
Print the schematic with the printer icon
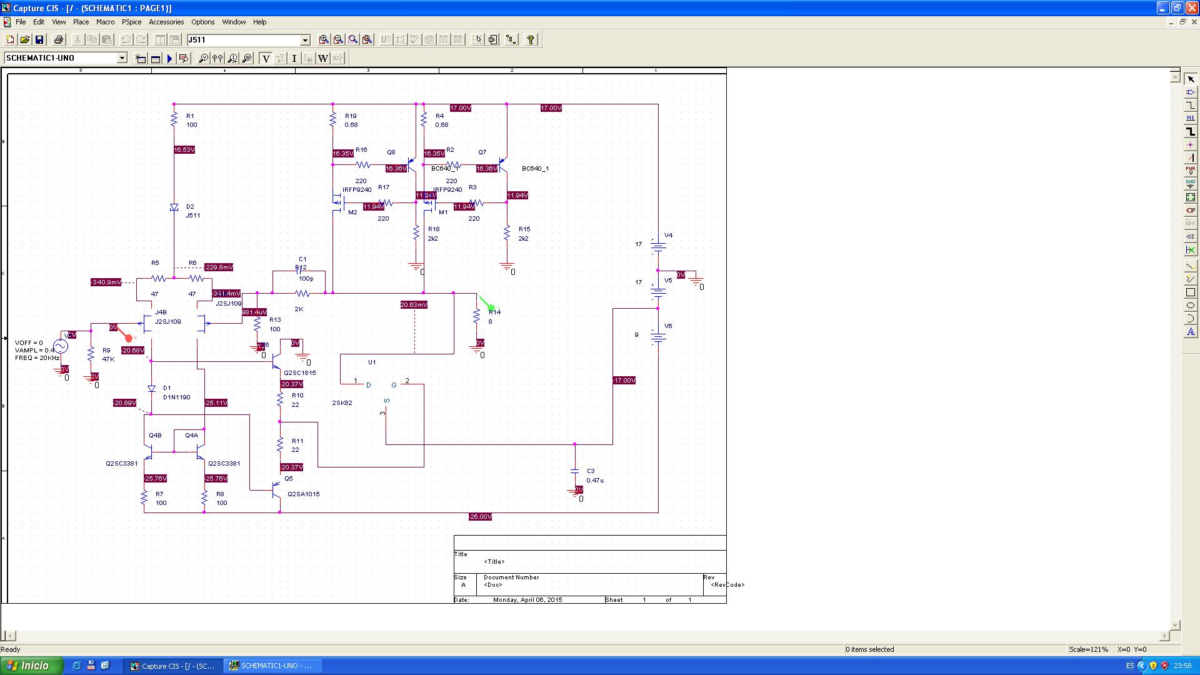pos(59,39)
